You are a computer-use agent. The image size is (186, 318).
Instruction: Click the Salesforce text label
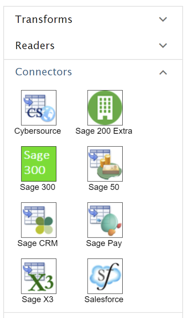click(104, 299)
